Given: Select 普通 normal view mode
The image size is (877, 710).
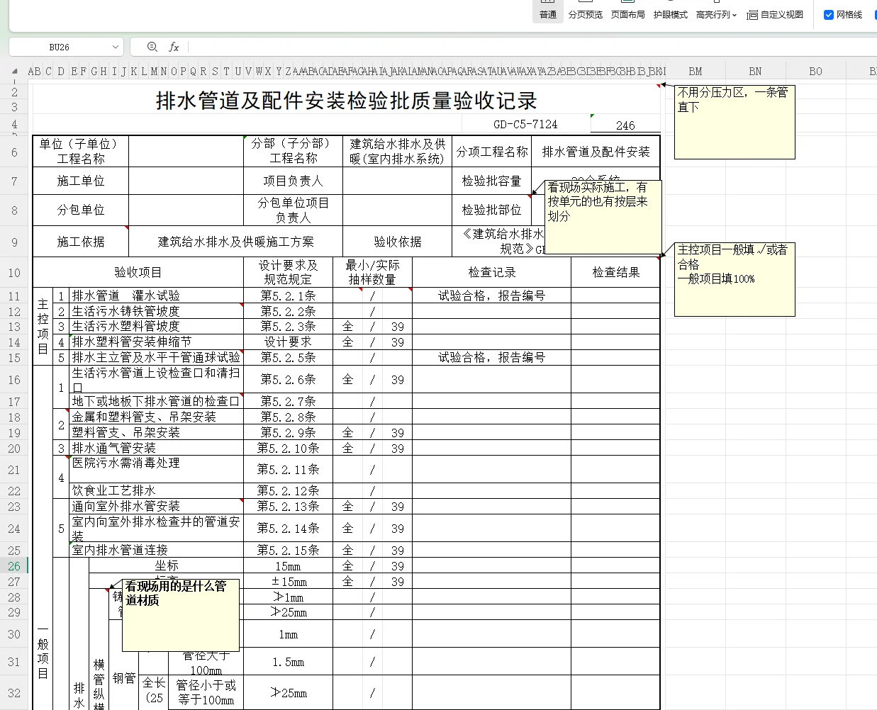Looking at the screenshot, I should (547, 15).
